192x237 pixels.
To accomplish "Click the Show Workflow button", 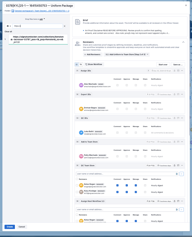I will pos(94,64).
